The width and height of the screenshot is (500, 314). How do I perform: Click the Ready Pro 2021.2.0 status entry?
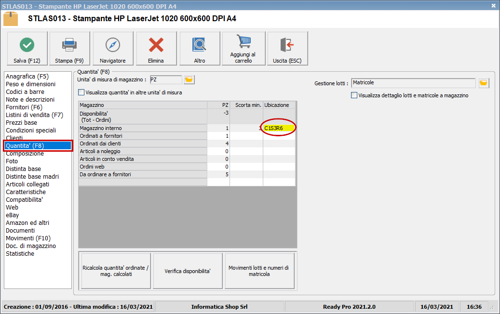pyautogui.click(x=349, y=307)
